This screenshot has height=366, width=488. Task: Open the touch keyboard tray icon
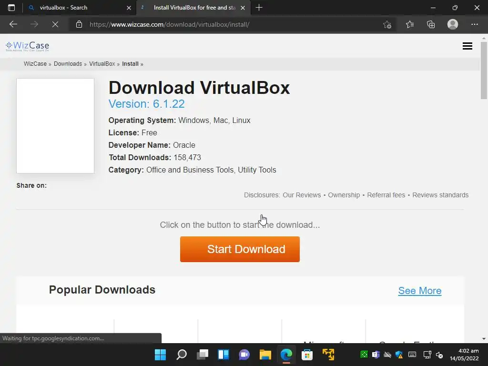coord(412,355)
